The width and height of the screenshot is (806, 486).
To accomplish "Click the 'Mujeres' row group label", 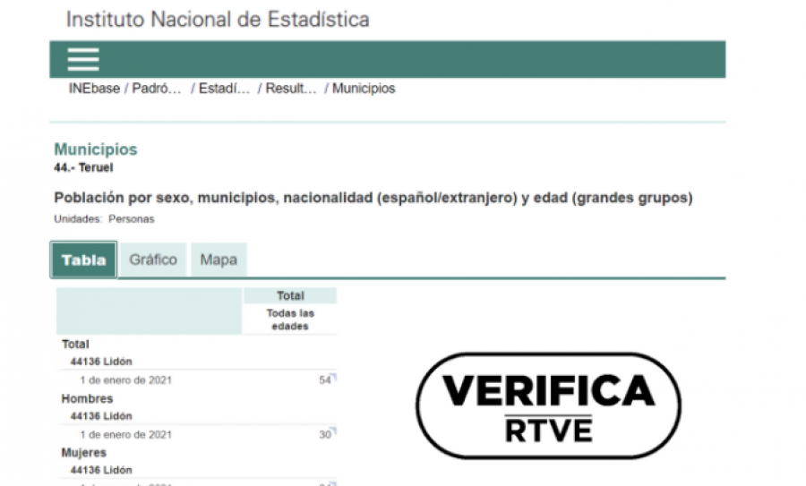I will pos(84,453).
